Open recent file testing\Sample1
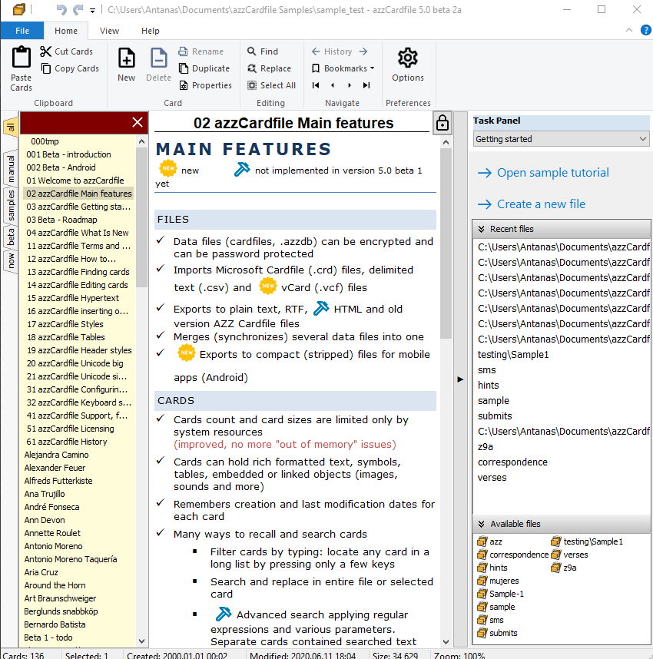The width and height of the screenshot is (653, 659). point(513,355)
